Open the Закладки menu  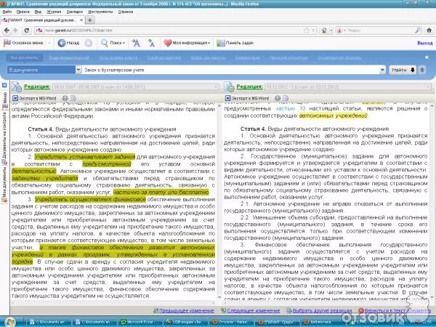75,12
